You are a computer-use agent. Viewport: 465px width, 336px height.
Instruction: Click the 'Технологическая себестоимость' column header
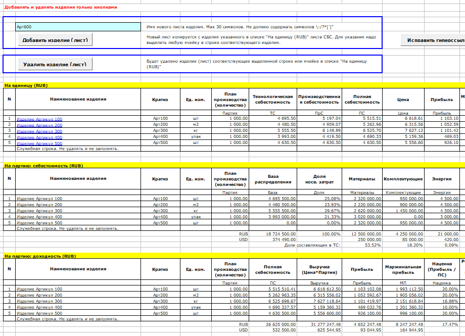(x=272, y=100)
